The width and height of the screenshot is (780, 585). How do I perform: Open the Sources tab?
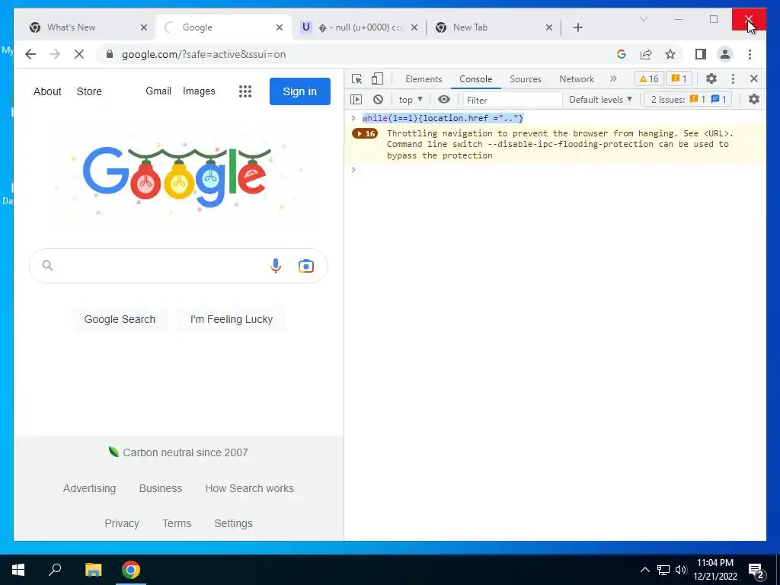(526, 79)
